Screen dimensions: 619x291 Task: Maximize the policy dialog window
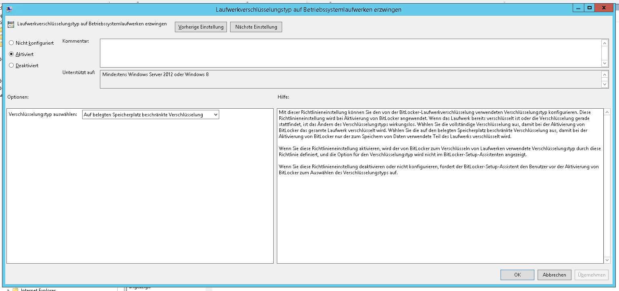coord(589,8)
